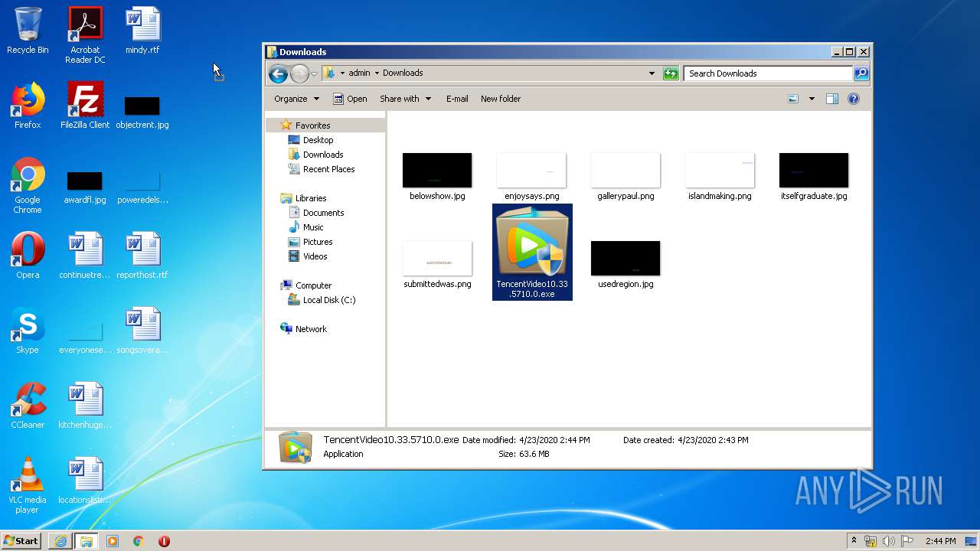Open the Videos library
Viewport: 980px width, 551px height.
(x=308, y=256)
